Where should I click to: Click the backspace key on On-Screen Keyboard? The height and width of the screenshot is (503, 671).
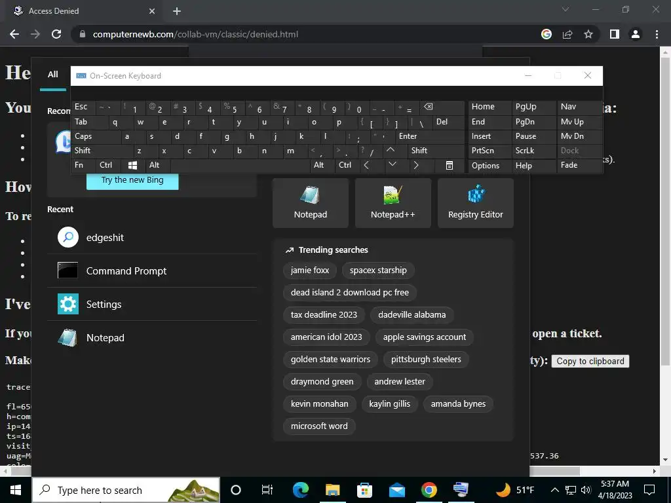(x=442, y=107)
